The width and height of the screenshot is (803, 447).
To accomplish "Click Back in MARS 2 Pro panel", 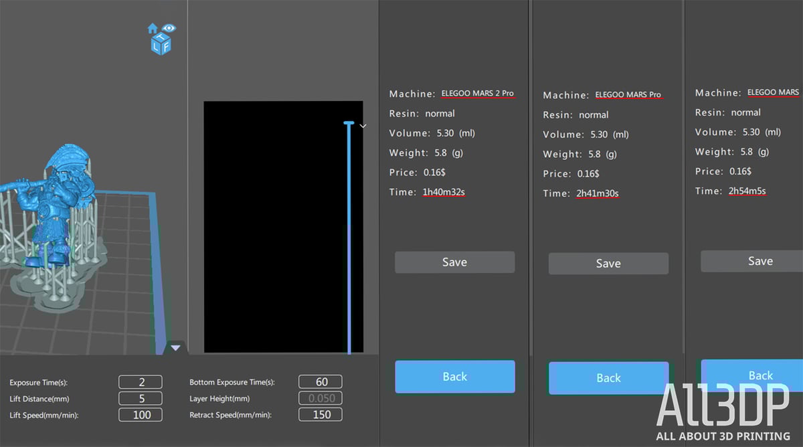I will tap(454, 377).
